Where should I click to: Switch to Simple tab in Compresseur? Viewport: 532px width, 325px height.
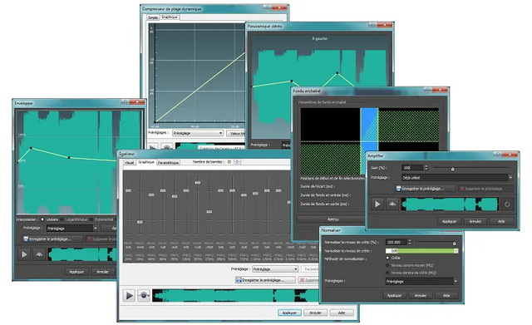(x=153, y=17)
